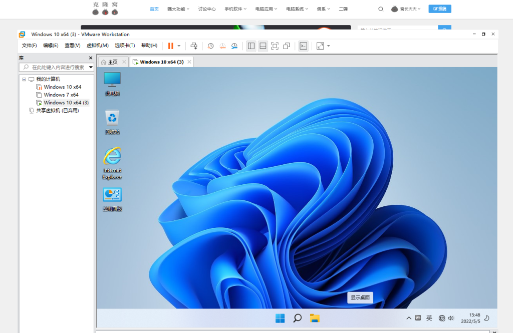Screen dimensions: 513x333
Task: Click the blue 投稿 button
Action: tap(440, 9)
